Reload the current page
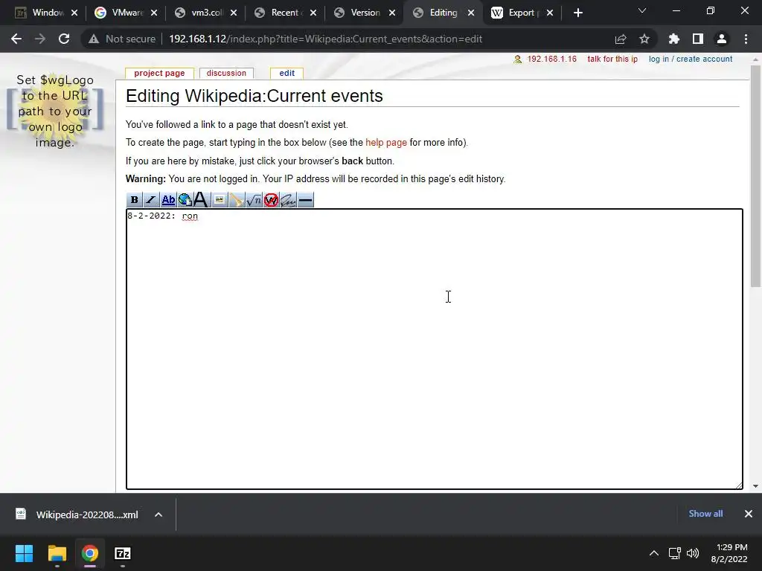Image resolution: width=762 pixels, height=571 pixels. click(64, 39)
